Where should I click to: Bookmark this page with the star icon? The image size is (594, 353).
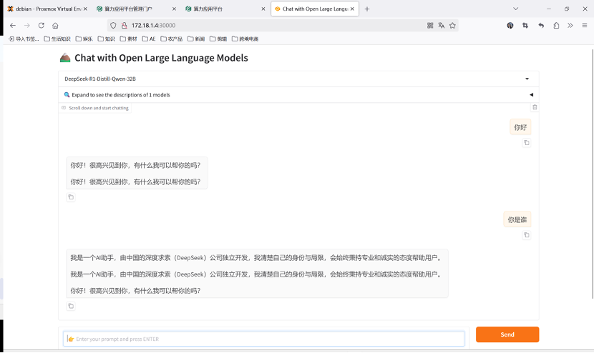tap(452, 25)
